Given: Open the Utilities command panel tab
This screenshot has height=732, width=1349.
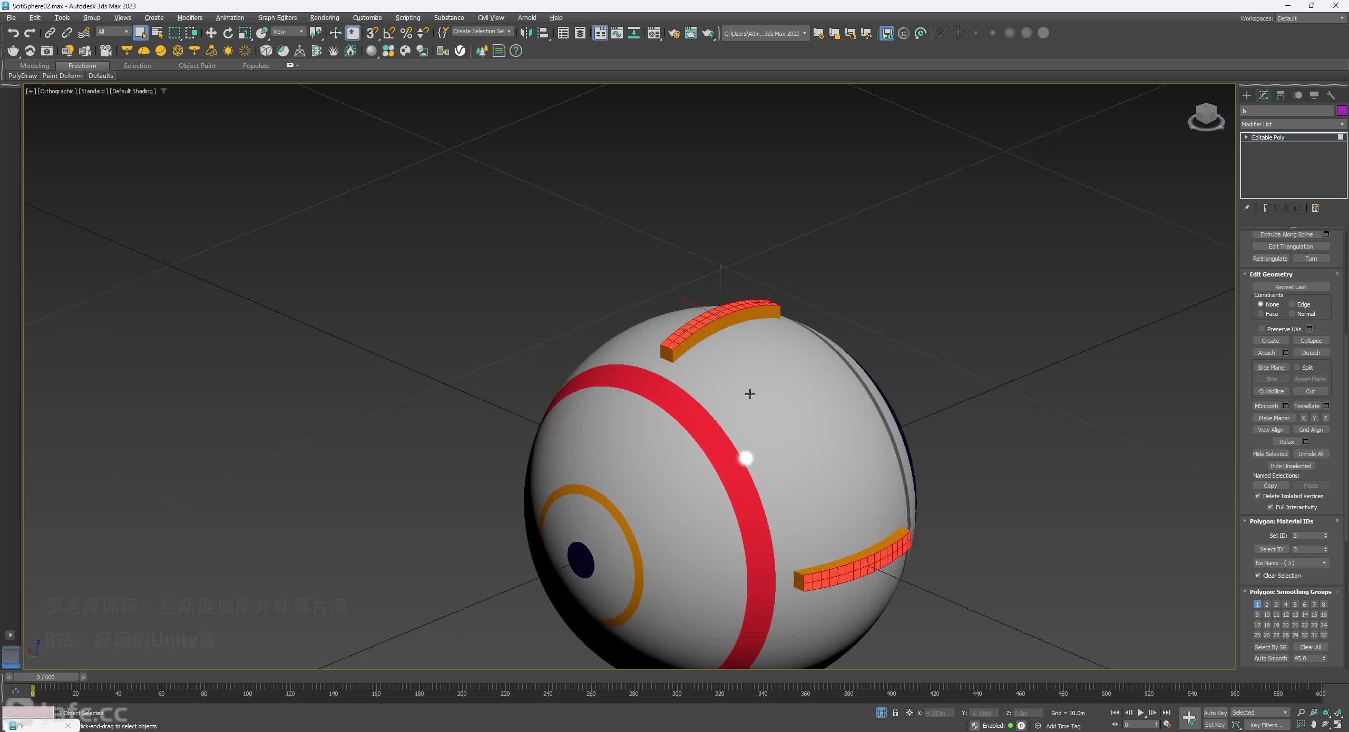Looking at the screenshot, I should (1331, 95).
